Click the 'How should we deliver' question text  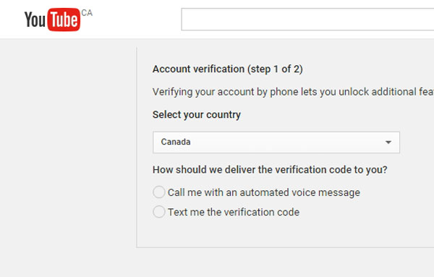270,170
